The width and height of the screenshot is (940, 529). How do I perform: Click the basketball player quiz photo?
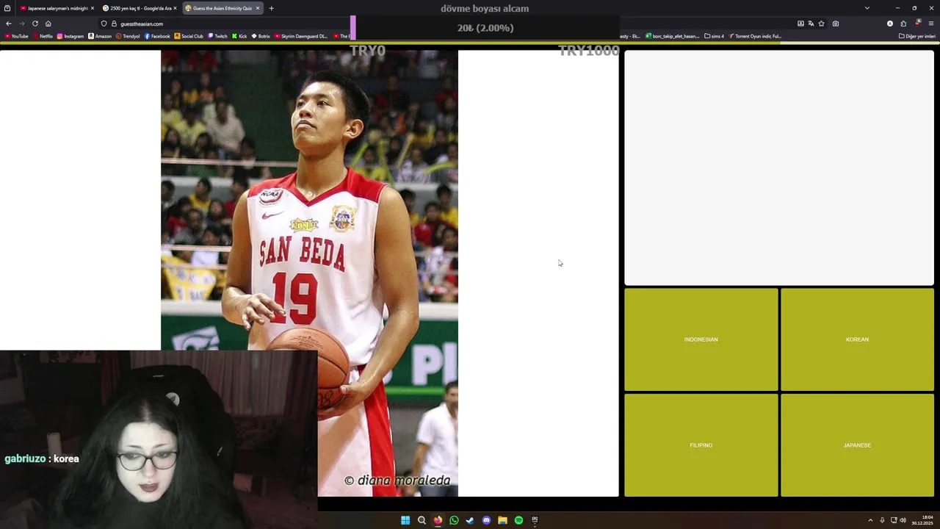coord(309,273)
